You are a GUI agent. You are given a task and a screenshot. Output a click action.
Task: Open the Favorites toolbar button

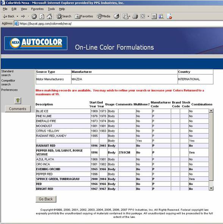click(x=84, y=16)
